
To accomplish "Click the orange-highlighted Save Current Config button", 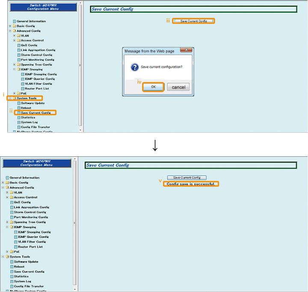I will (x=193, y=21).
